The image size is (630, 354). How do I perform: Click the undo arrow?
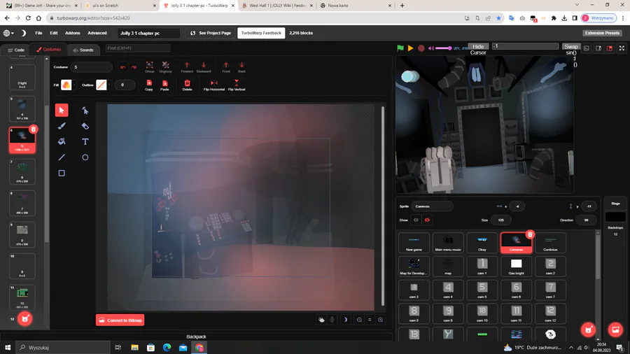point(123,67)
